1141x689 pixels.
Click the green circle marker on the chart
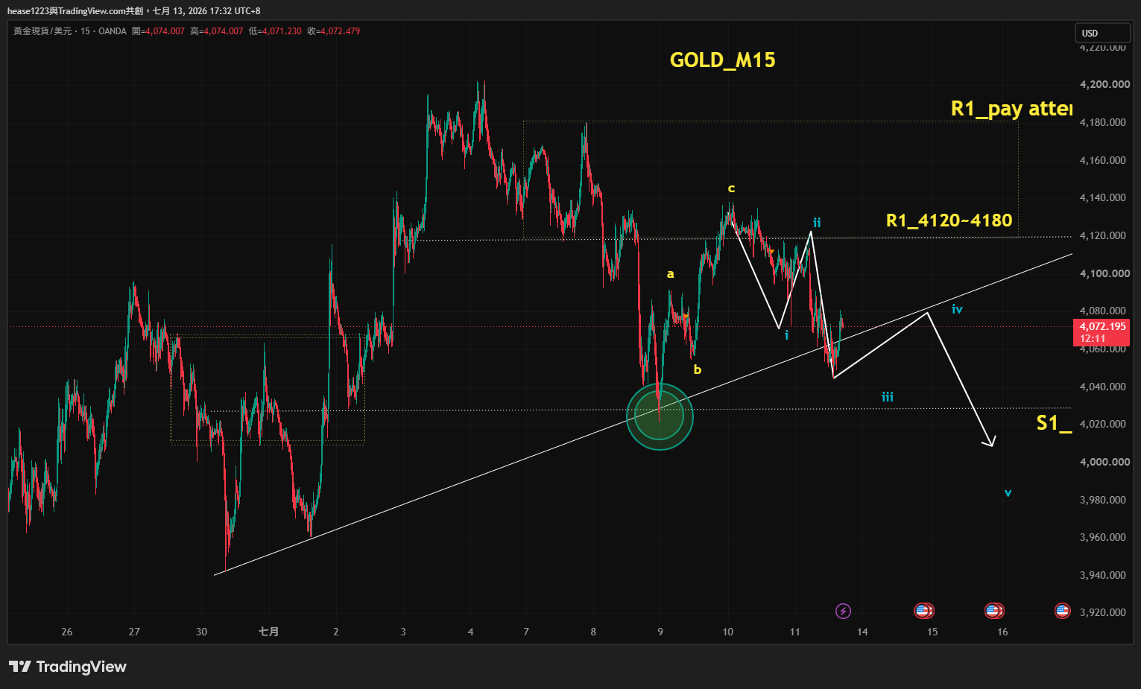pos(660,416)
